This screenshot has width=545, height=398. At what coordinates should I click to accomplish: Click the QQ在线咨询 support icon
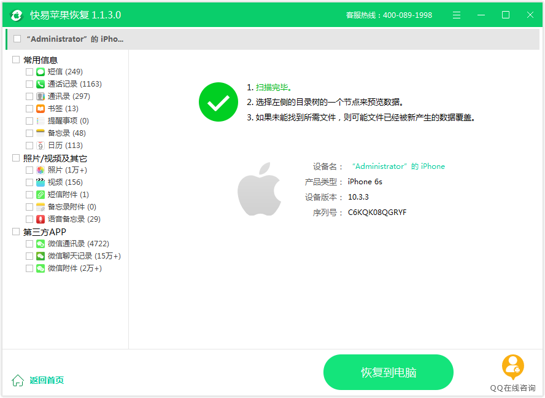click(x=513, y=367)
